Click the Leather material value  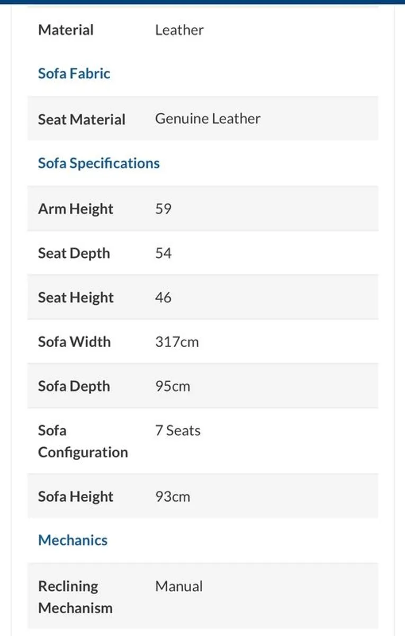(179, 30)
